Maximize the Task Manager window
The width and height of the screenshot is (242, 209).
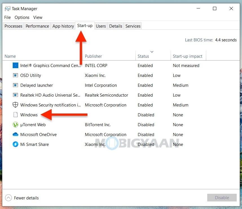point(215,8)
